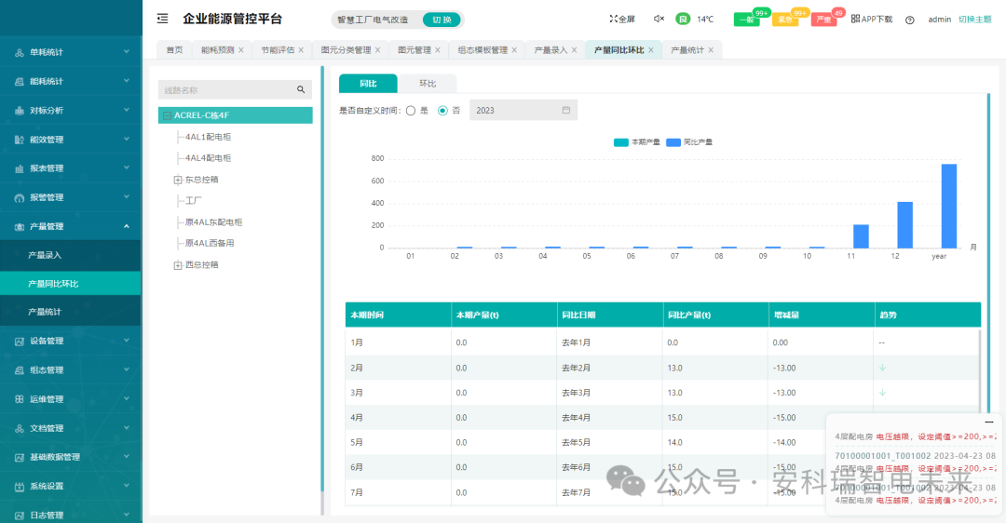The height and width of the screenshot is (523, 1006).
Task: Click the 日志管理 sidebar icon
Action: point(20,516)
